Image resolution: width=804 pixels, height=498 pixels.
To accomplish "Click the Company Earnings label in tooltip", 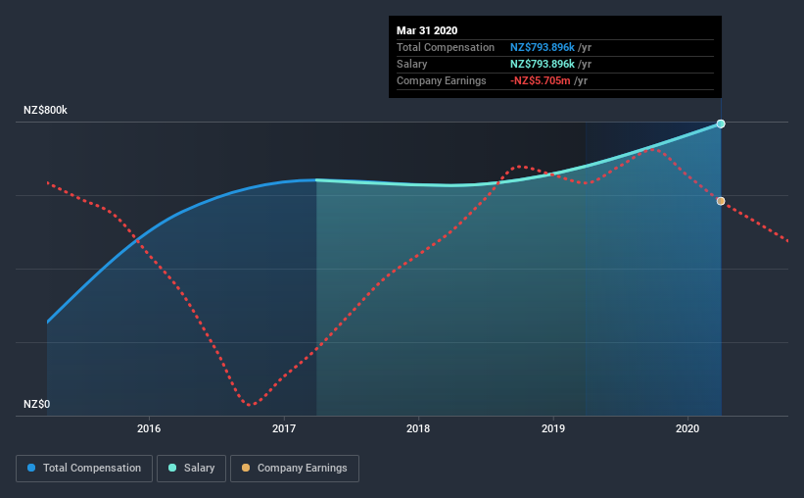I will click(441, 80).
